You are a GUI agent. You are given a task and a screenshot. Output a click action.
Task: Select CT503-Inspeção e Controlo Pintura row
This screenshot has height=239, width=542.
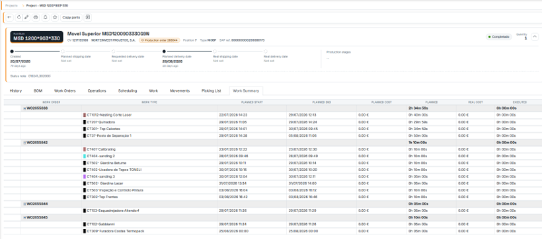(x=115, y=190)
